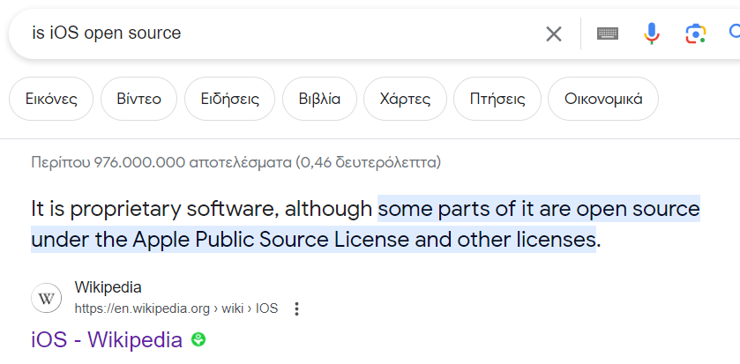Open the on-screen keyboard input tool
The width and height of the screenshot is (740, 364).
pos(608,33)
